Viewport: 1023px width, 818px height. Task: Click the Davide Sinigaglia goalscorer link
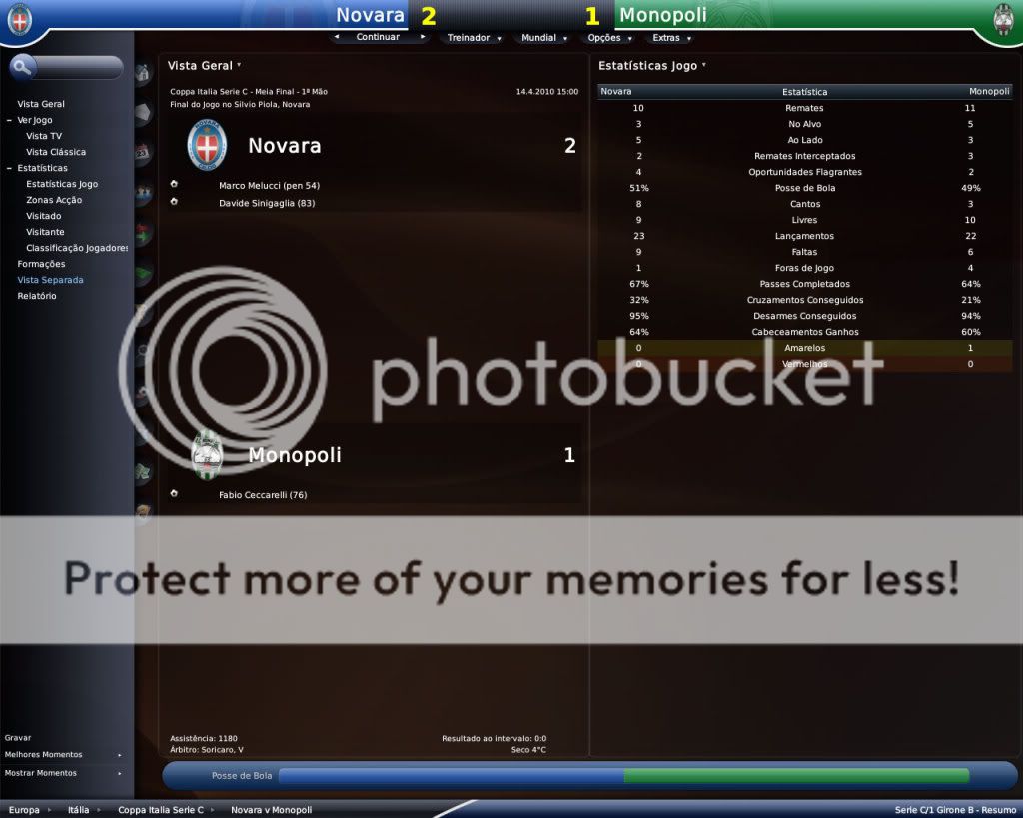[267, 203]
